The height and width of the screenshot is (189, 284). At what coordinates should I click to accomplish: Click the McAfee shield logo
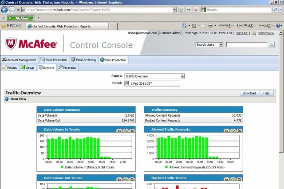click(11, 43)
